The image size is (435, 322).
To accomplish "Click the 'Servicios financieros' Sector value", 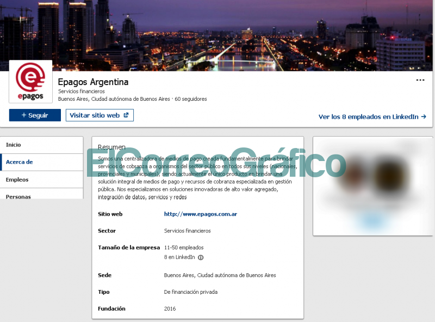I will [x=187, y=231].
